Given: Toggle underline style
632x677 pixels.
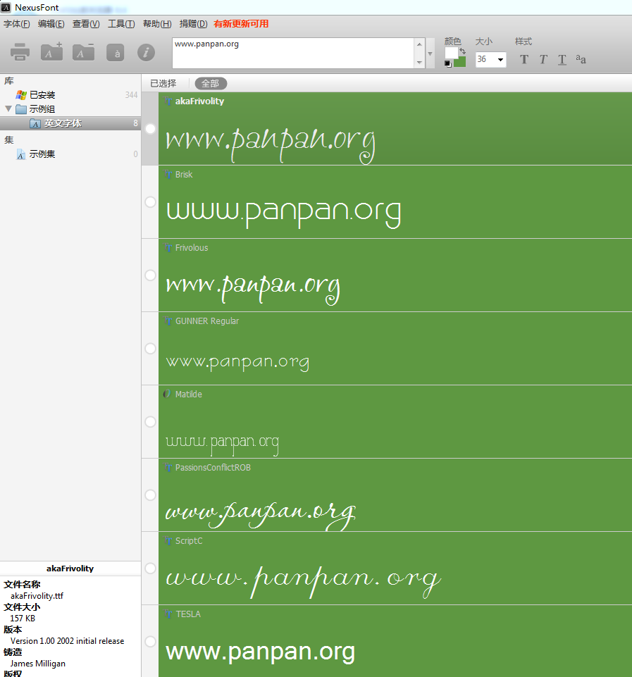Looking at the screenshot, I should (562, 60).
